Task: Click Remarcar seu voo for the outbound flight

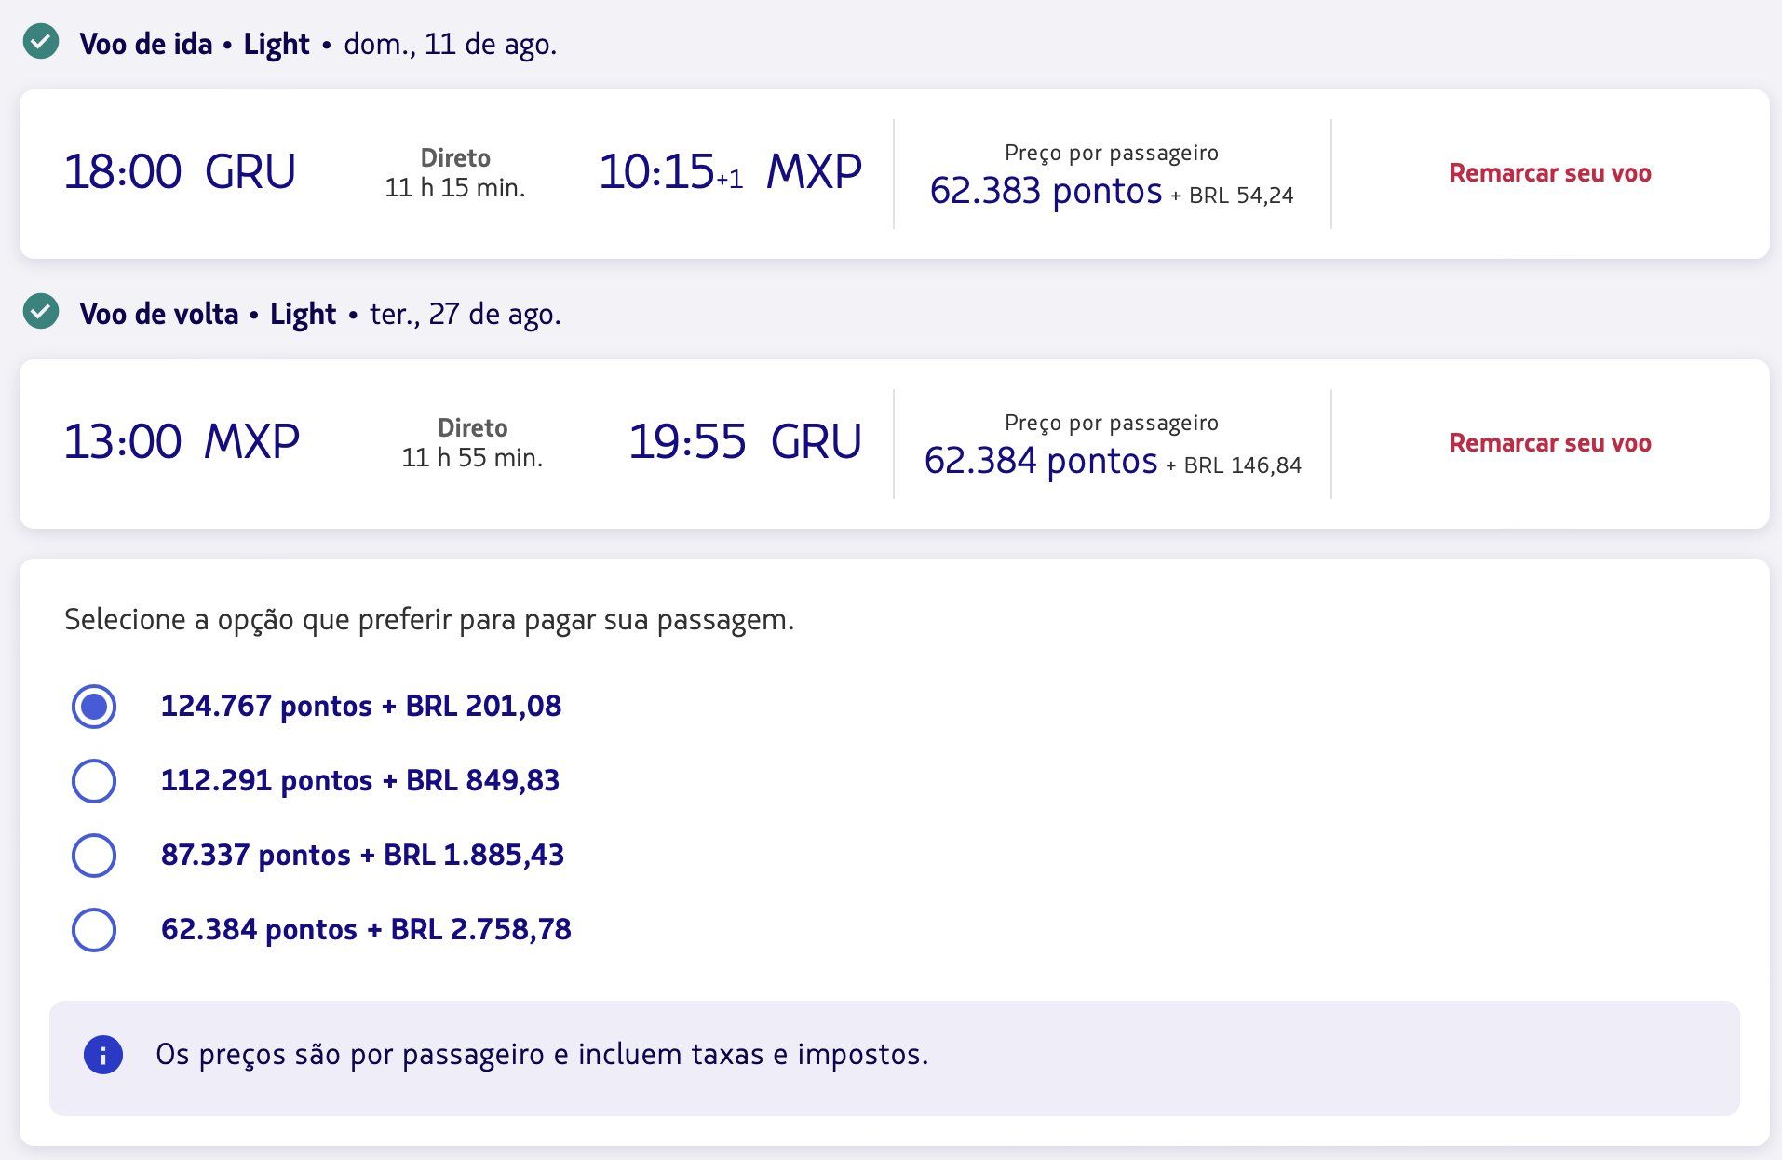Action: tap(1549, 173)
